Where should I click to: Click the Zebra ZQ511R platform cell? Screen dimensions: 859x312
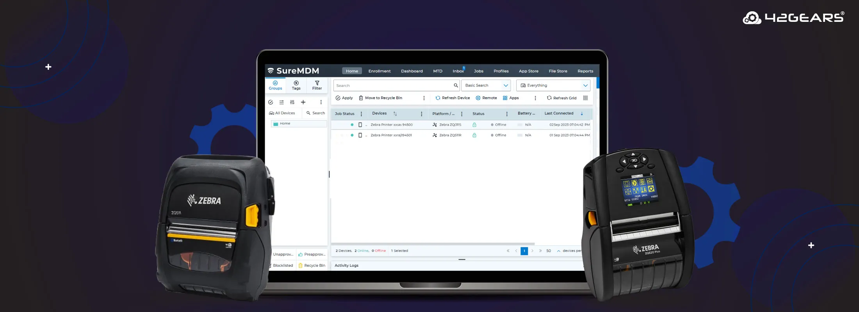pos(447,135)
